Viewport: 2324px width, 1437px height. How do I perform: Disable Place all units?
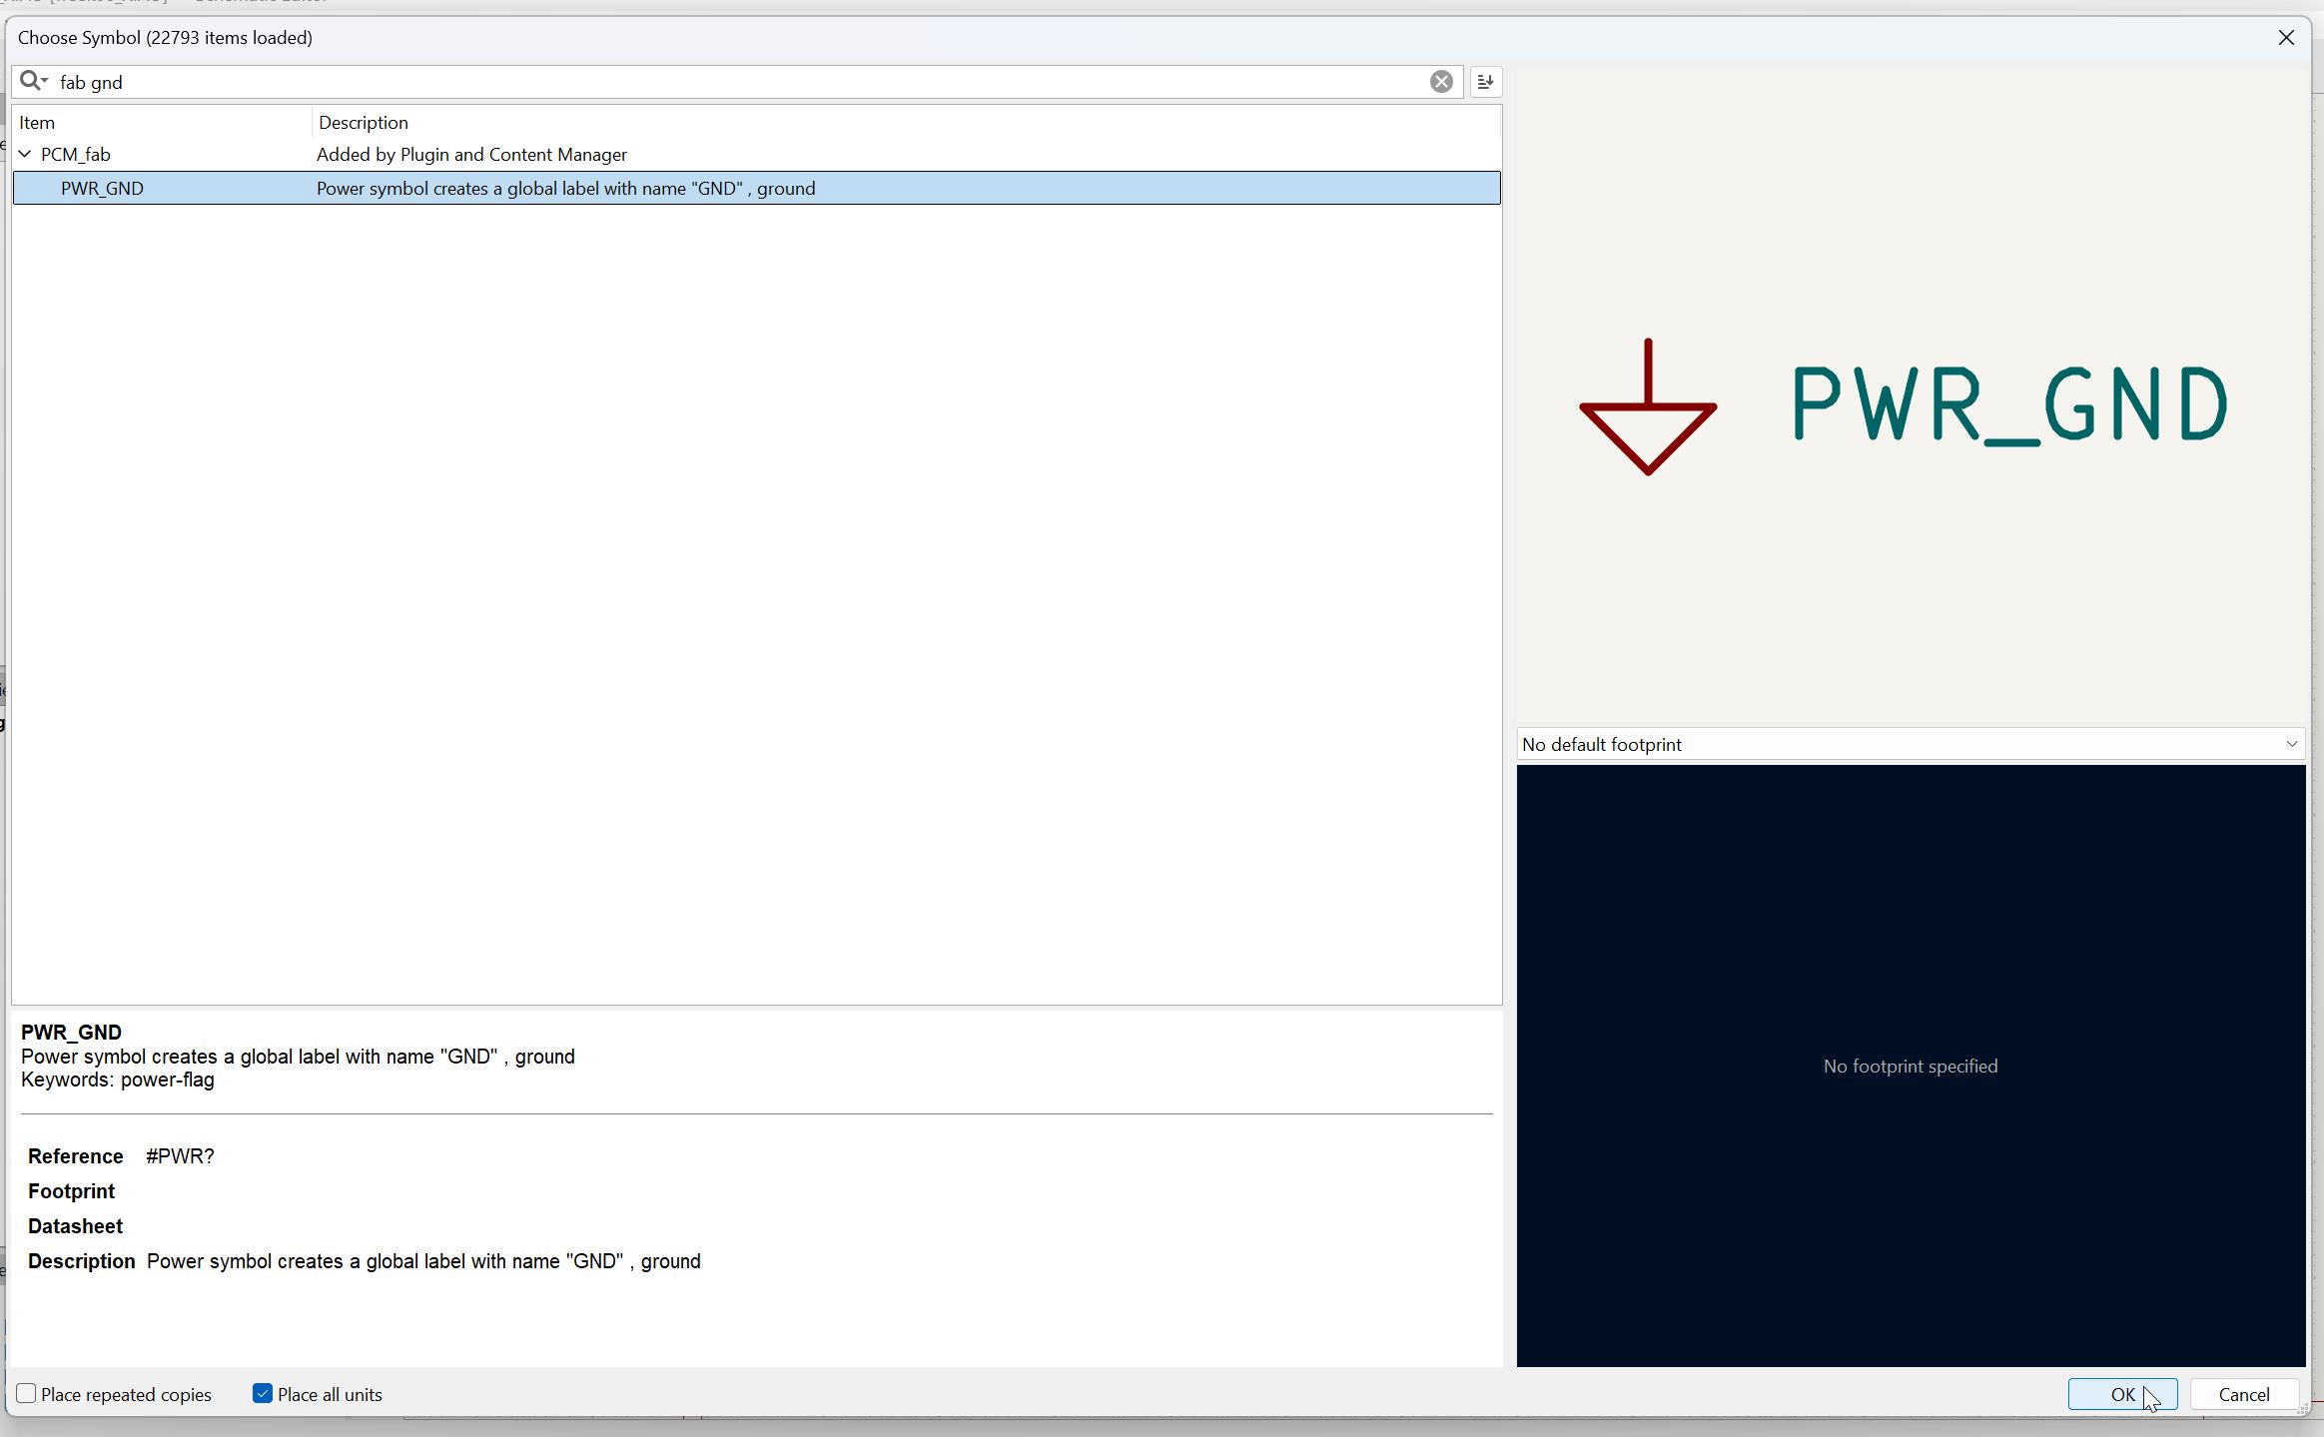click(x=263, y=1394)
